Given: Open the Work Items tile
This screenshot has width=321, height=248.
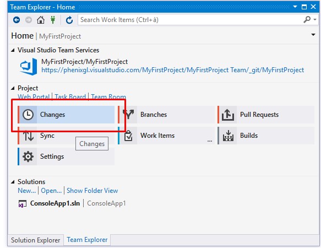Looking at the screenshot, I should coord(166,136).
